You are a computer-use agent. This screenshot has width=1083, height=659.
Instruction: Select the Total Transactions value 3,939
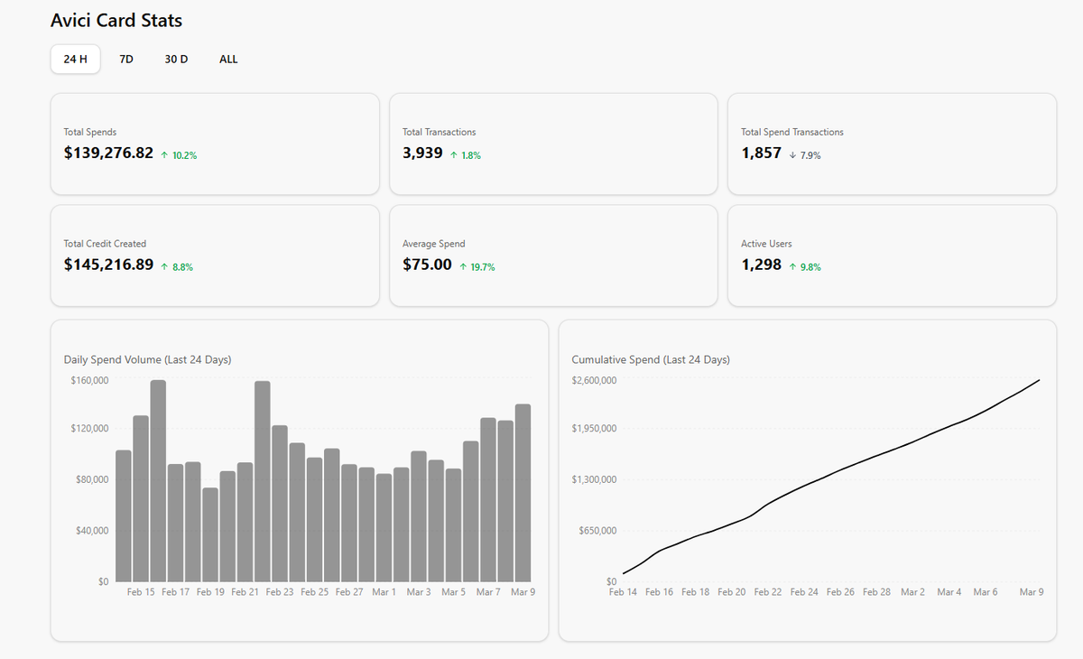422,153
